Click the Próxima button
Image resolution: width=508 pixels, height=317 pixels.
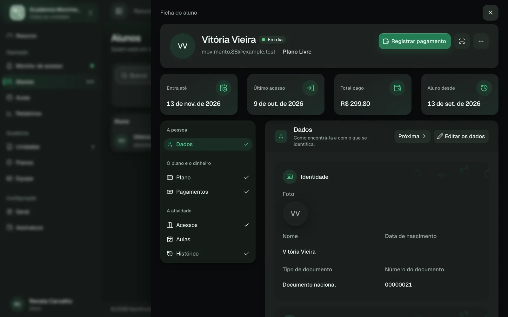pos(412,136)
